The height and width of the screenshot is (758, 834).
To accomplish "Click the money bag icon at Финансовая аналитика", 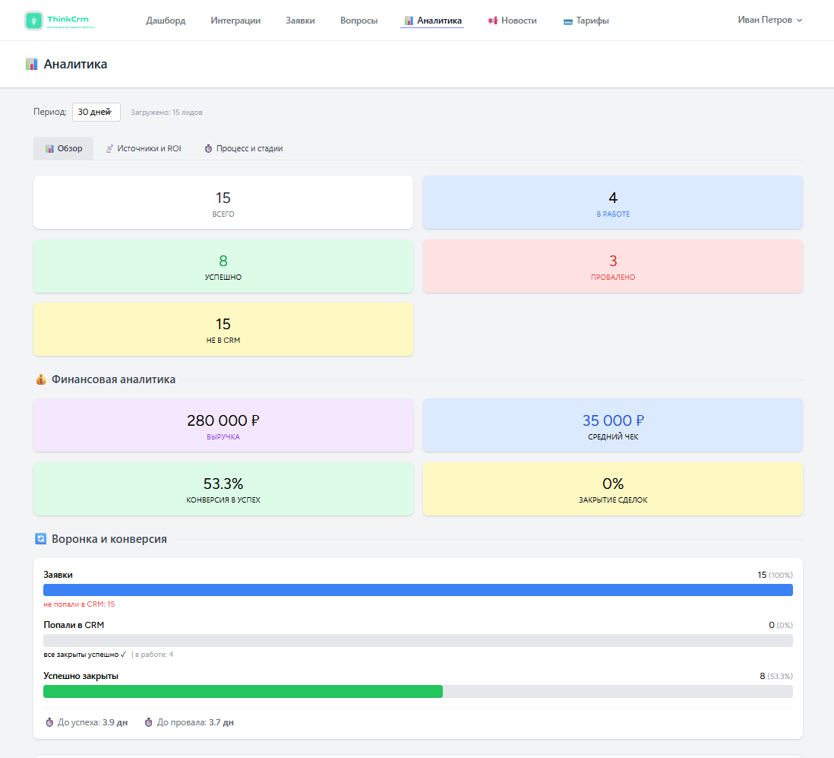I will (x=41, y=379).
